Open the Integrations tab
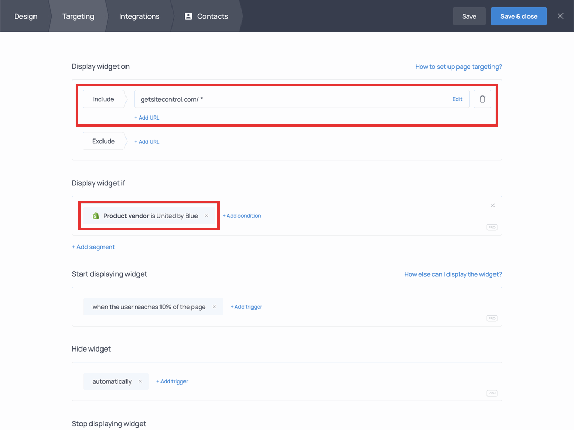This screenshot has height=430, width=574. [x=139, y=16]
